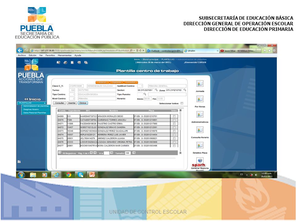Open Desglose Horario submenu item
The width and height of the screenshot is (296, 222).
31,109
